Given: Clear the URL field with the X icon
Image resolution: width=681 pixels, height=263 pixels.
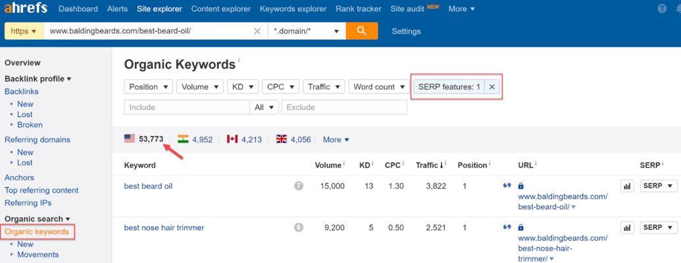Looking at the screenshot, I should 257,32.
